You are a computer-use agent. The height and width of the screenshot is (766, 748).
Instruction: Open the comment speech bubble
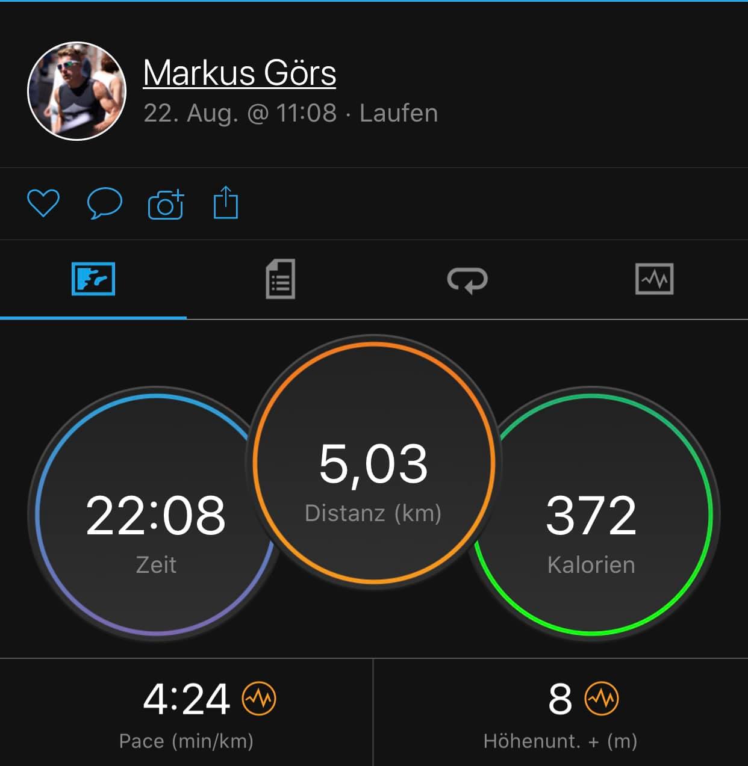[105, 203]
